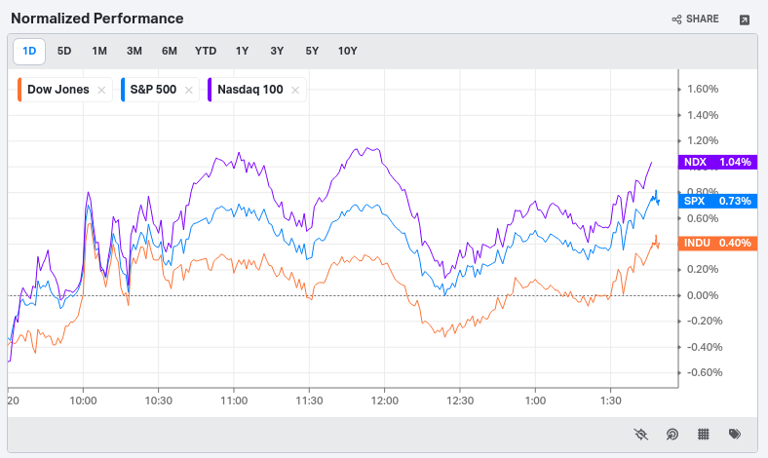The height and width of the screenshot is (458, 768).
Task: Click the orange INDU 0.40% price label
Action: coord(716,243)
